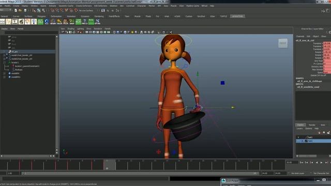Switch to the Rendering shelf tab
Image resolution: width=331 pixels, height=186 pixels.
99,16
